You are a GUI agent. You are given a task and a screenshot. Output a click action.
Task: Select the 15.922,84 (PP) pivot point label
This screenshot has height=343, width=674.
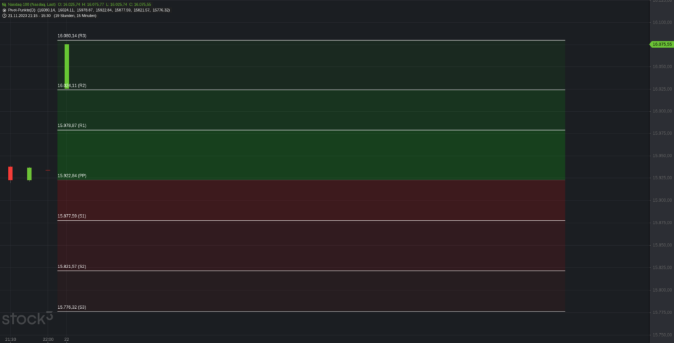(72, 175)
